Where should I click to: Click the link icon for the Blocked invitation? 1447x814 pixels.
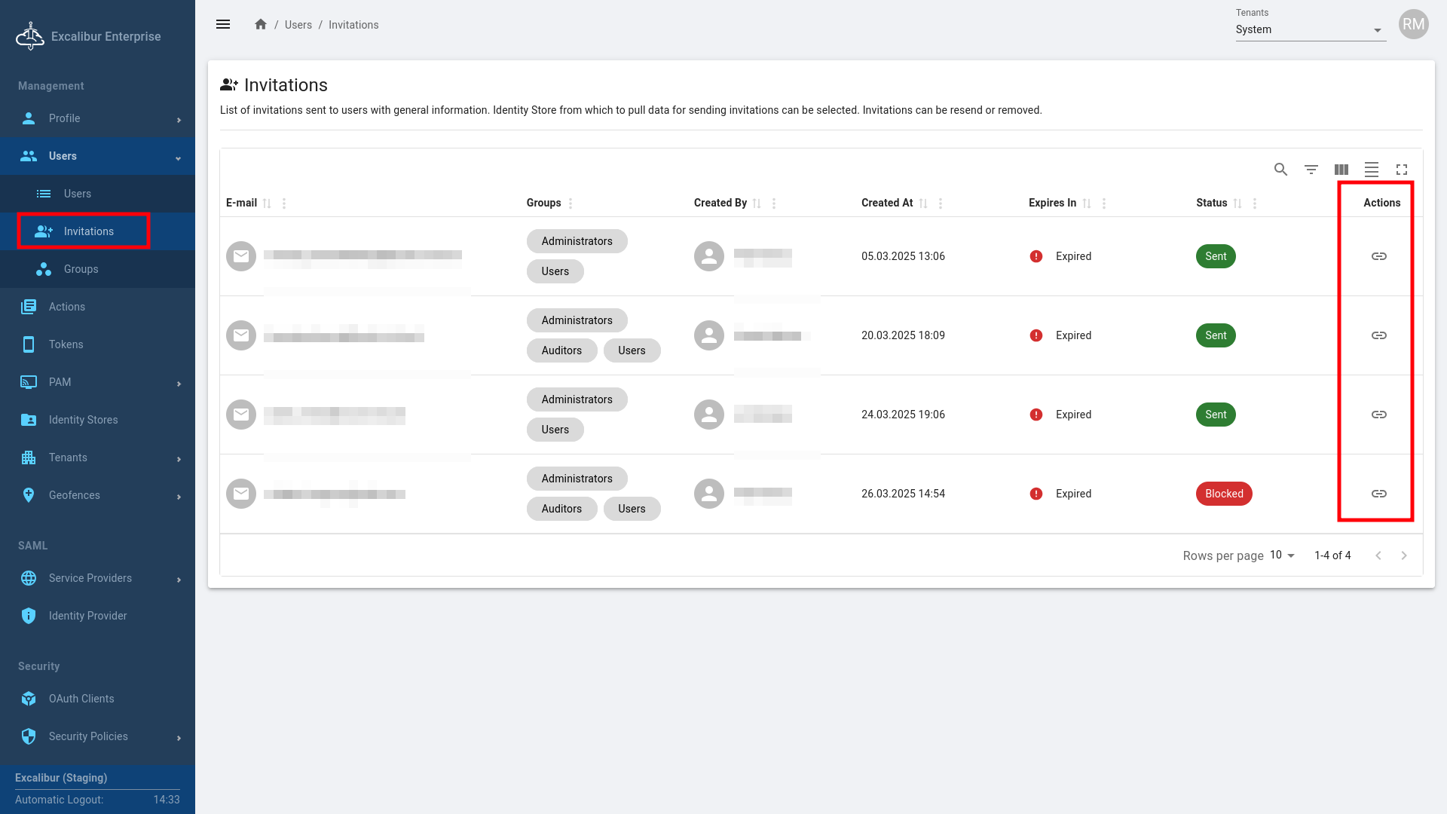(1378, 494)
